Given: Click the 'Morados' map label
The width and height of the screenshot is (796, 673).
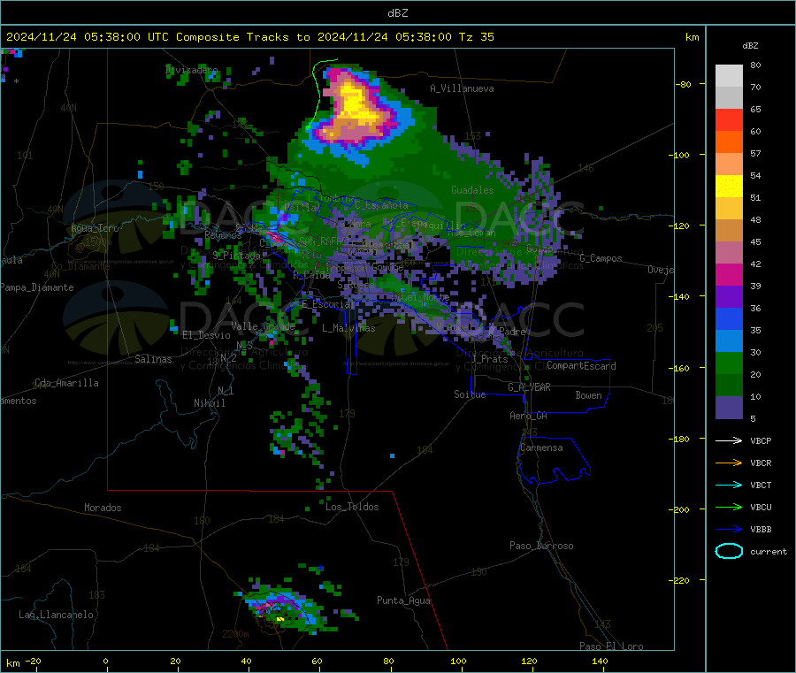Looking at the screenshot, I should (x=103, y=508).
